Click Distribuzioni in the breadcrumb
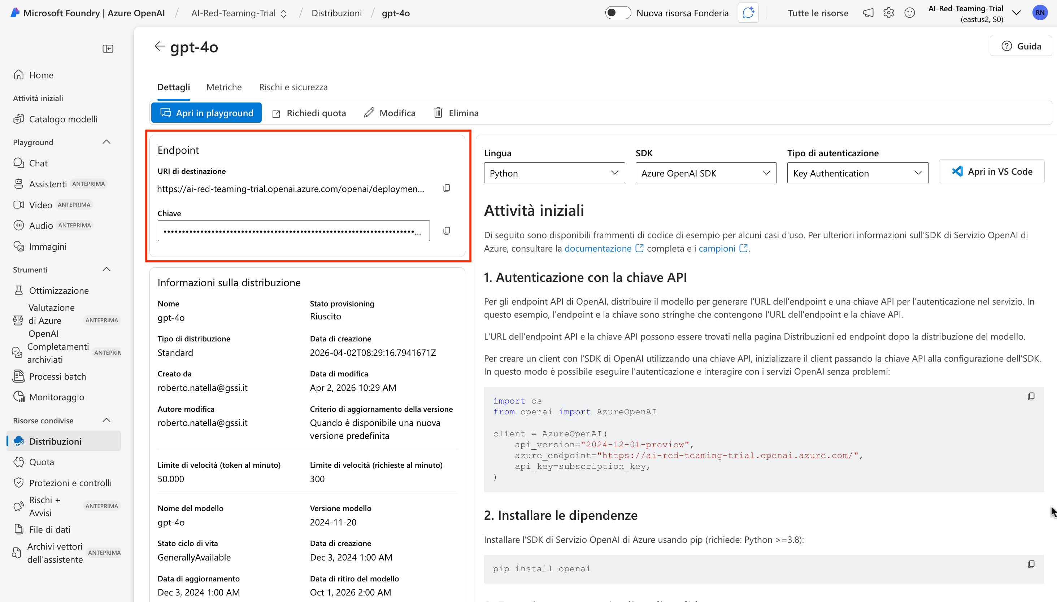This screenshot has height=602, width=1057. 336,13
